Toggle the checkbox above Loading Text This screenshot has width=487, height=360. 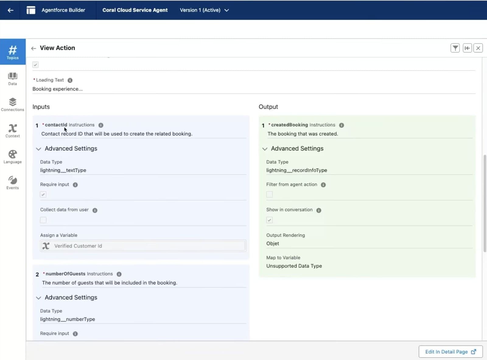click(x=36, y=65)
